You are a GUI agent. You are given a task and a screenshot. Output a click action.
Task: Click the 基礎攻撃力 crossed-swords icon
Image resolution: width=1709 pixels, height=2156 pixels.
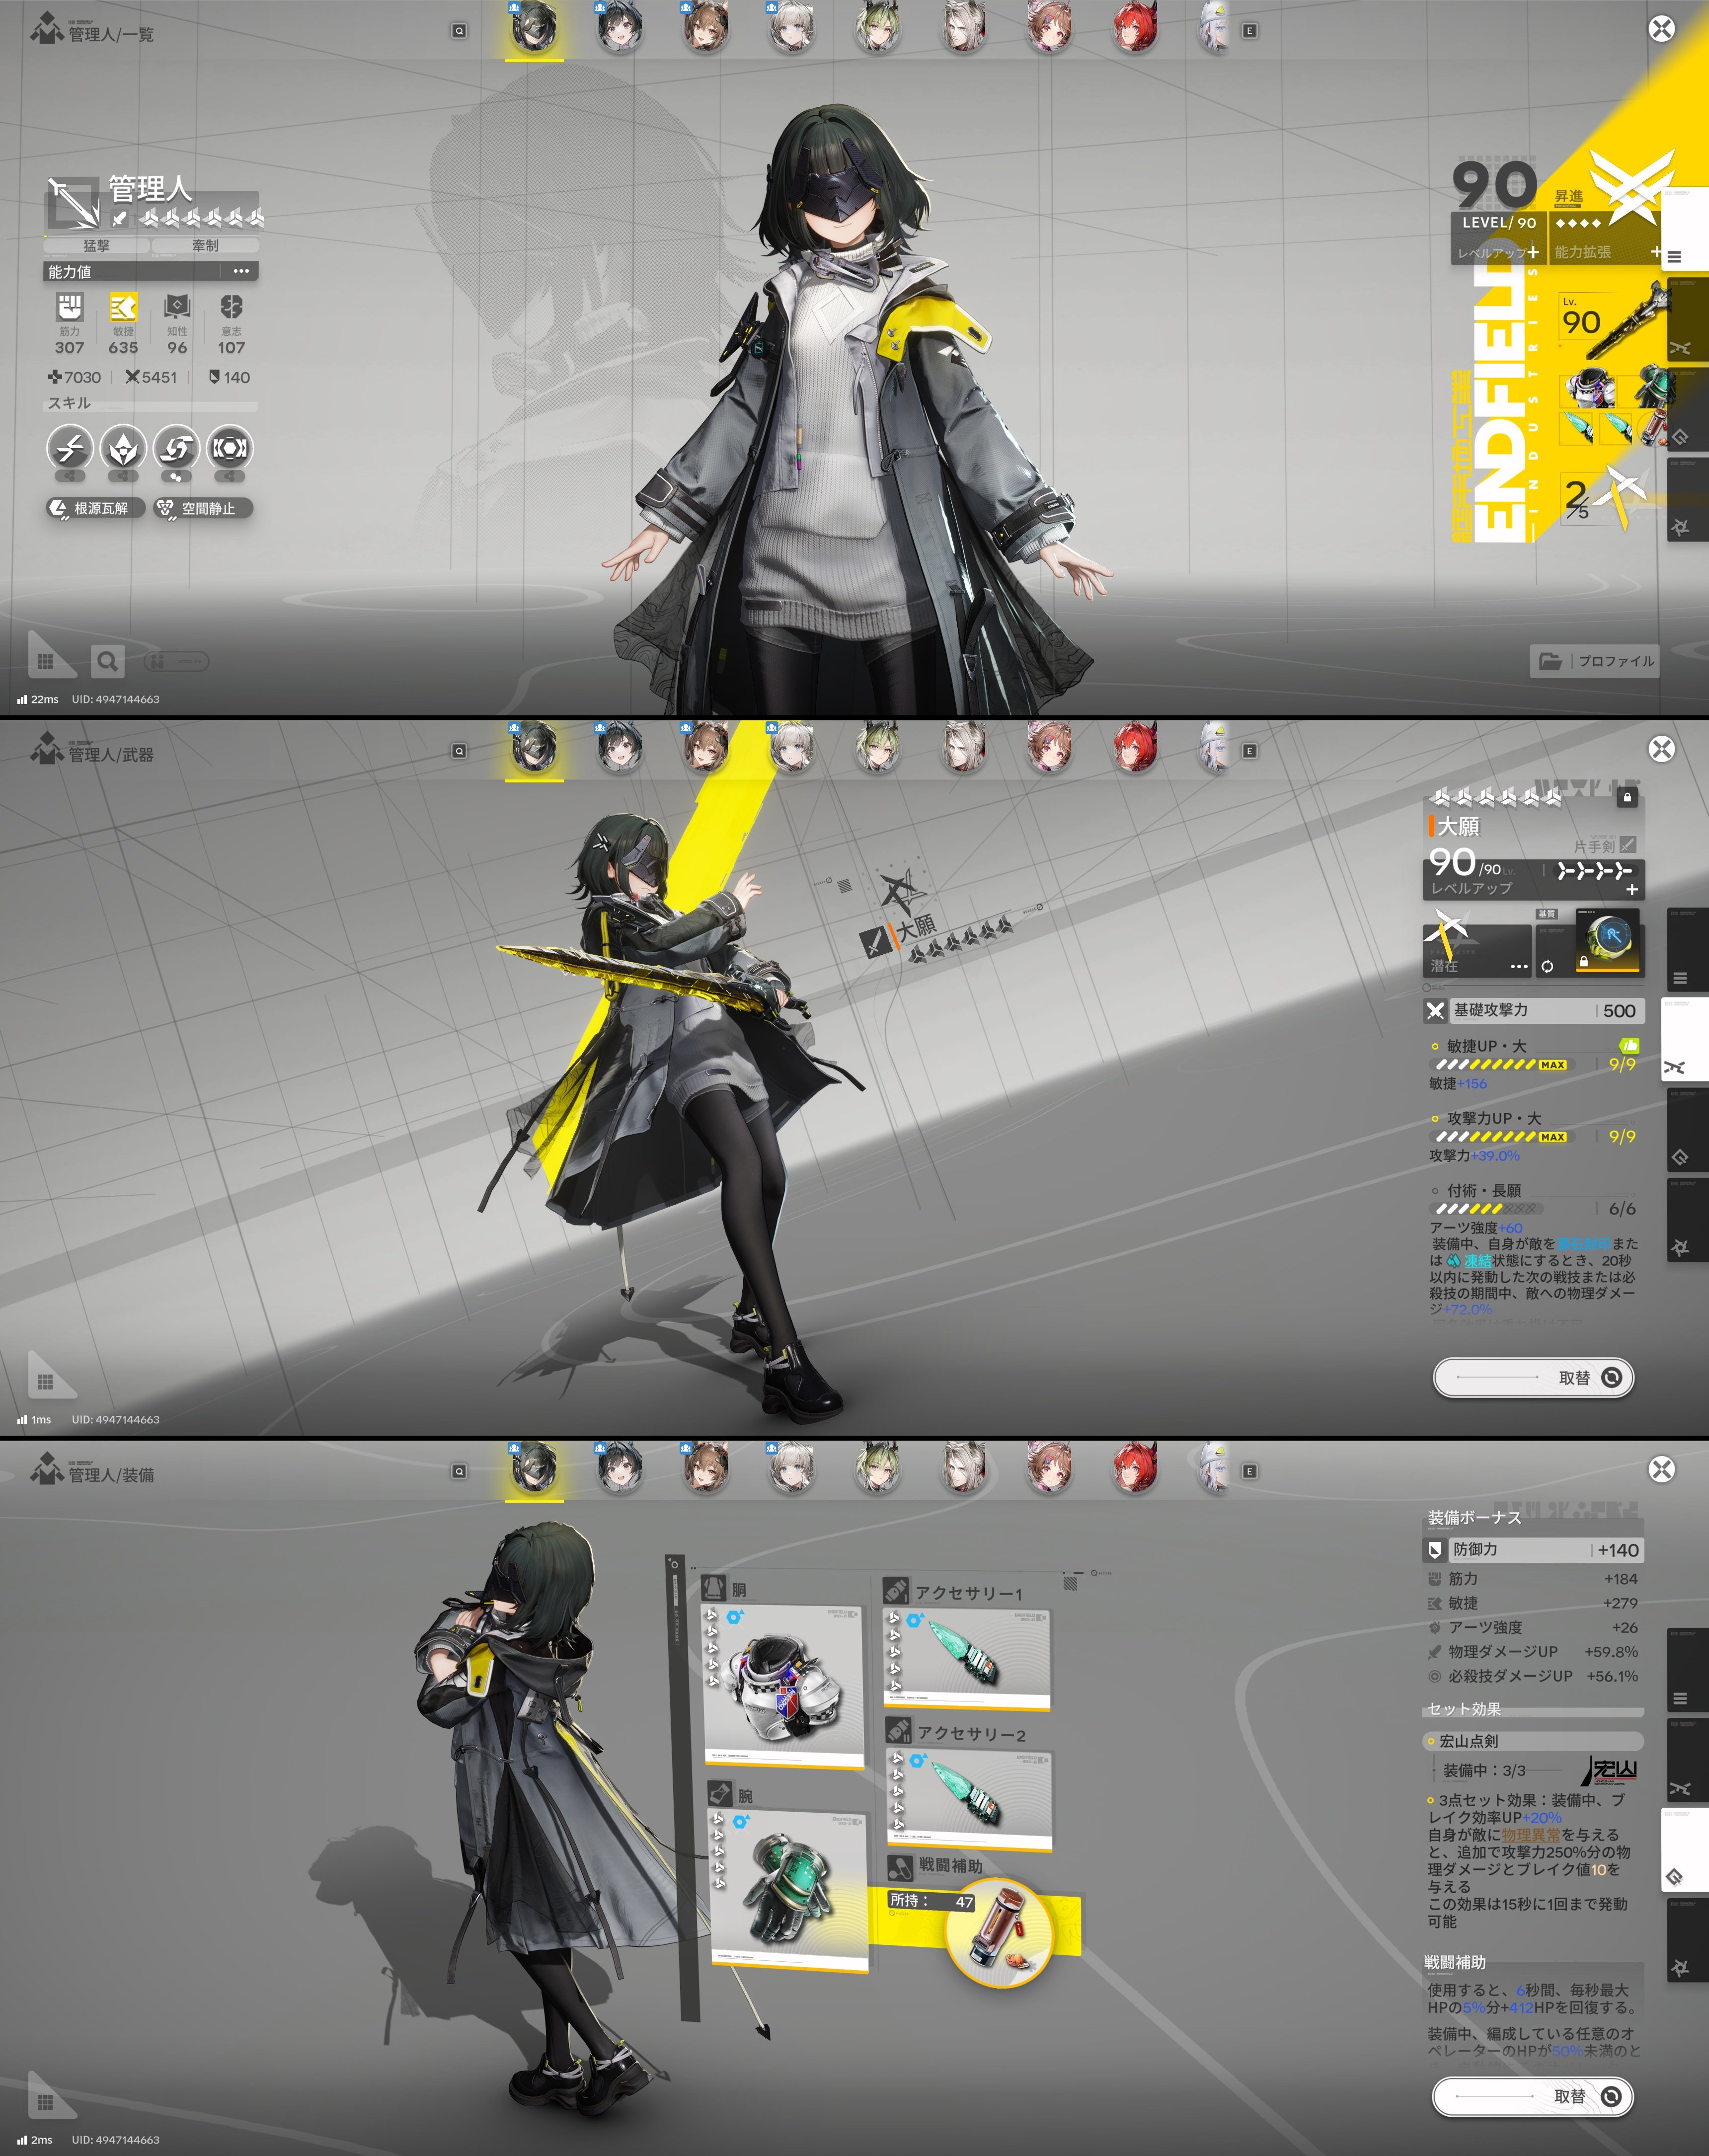pos(1435,1010)
